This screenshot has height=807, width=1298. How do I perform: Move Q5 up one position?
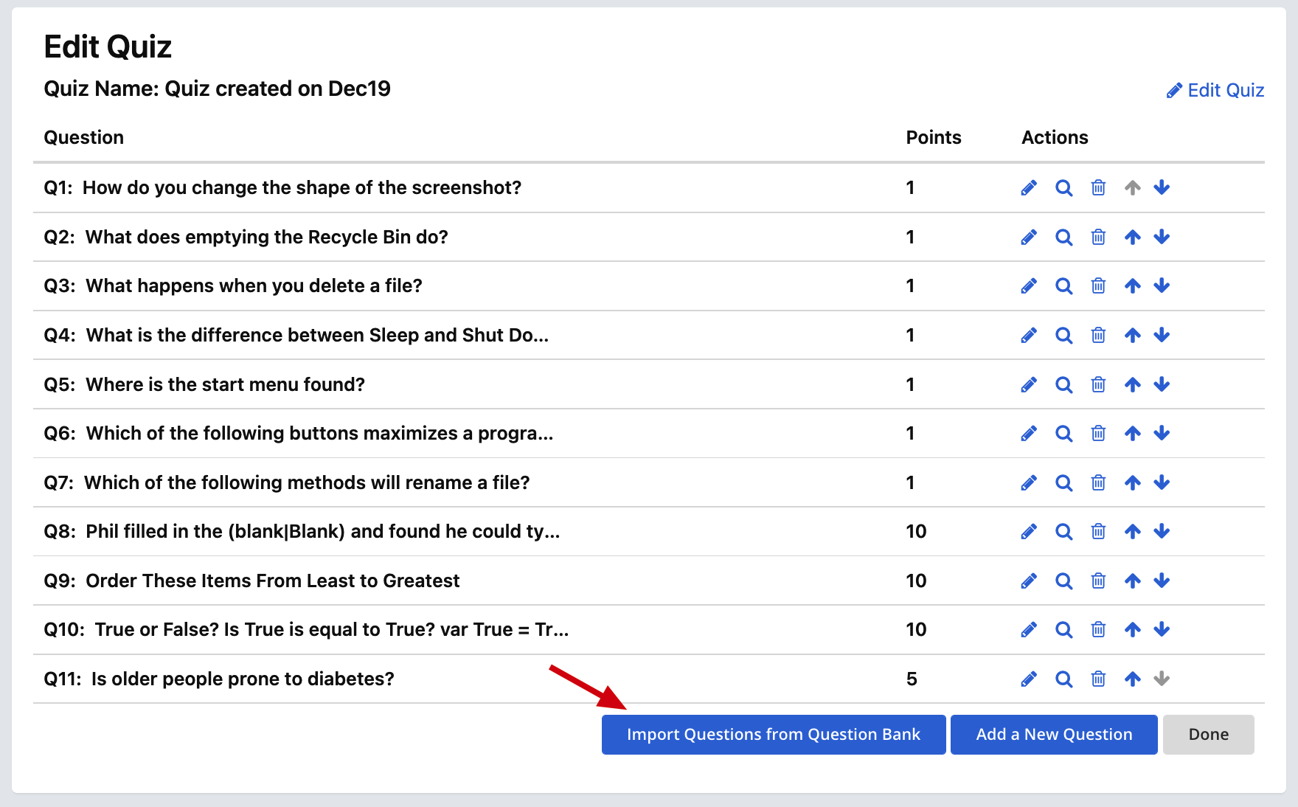click(x=1133, y=384)
